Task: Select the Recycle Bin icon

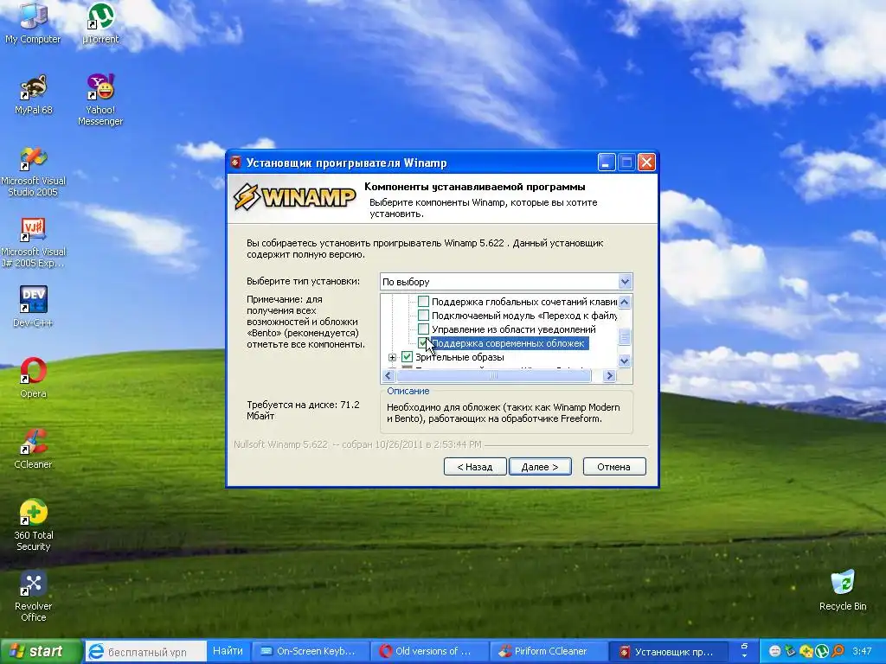Action: tap(843, 590)
